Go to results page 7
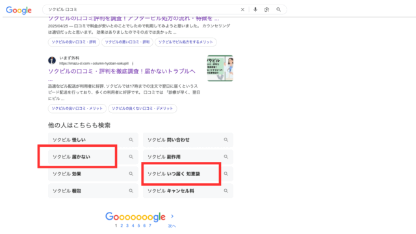Image resolution: width=416 pixels, height=234 pixels. point(150,226)
